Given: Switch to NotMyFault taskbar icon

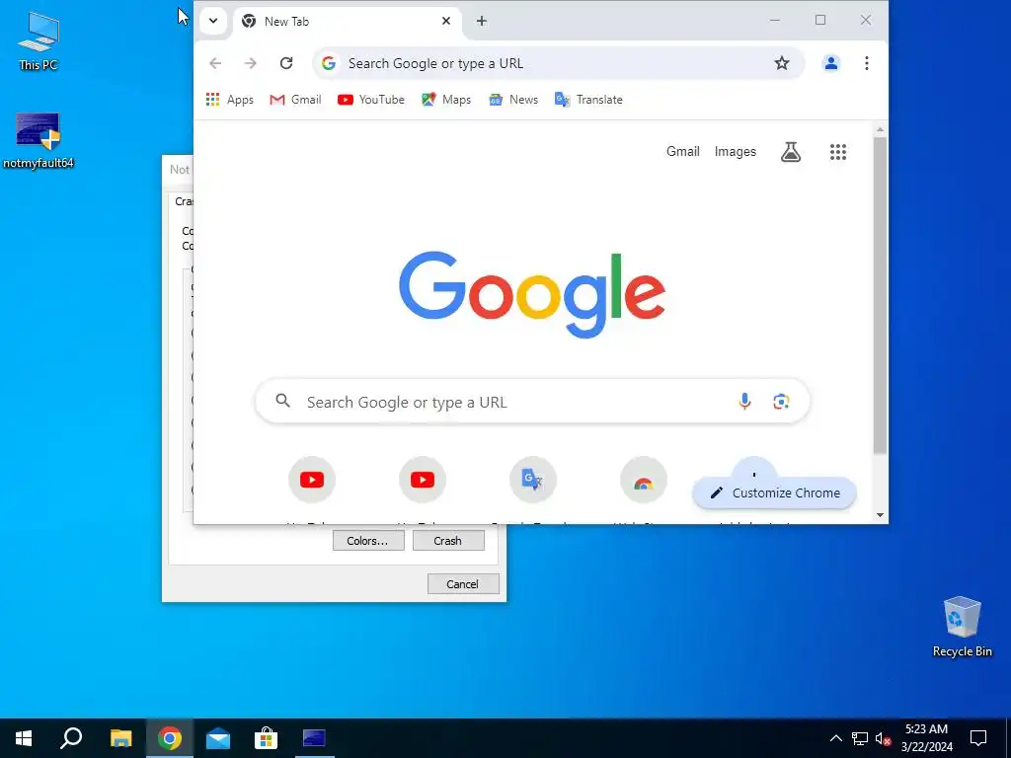Looking at the screenshot, I should coord(314,738).
